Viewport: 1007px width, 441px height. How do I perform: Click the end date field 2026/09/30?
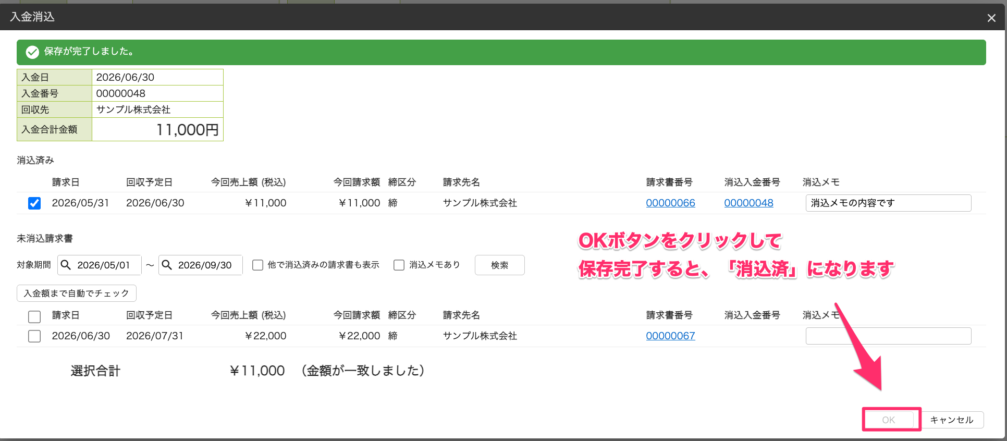(x=201, y=265)
